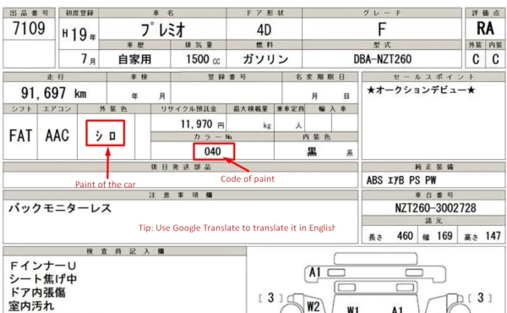The height and width of the screenshot is (313, 507).
Task: Click the 名変期限日 header
Action: pos(320,77)
